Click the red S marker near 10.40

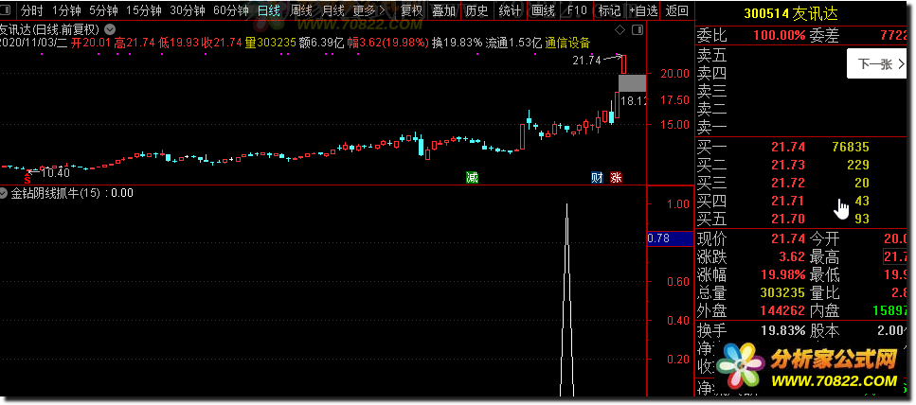[27, 181]
